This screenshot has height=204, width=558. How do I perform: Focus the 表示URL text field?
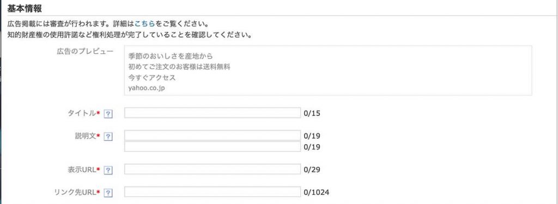[213, 169]
